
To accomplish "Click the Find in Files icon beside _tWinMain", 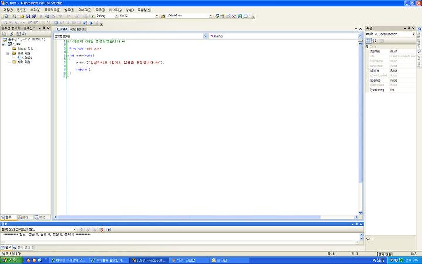I will coord(163,16).
